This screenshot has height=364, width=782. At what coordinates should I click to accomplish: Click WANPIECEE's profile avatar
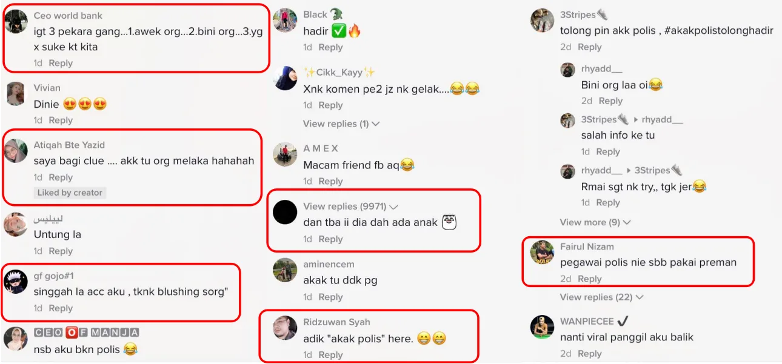click(x=543, y=327)
